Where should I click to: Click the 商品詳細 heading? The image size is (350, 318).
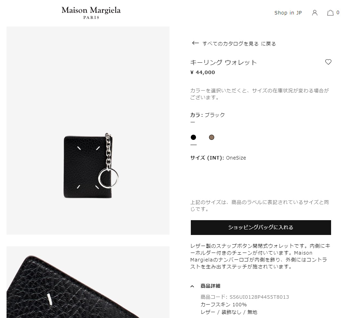click(210, 286)
